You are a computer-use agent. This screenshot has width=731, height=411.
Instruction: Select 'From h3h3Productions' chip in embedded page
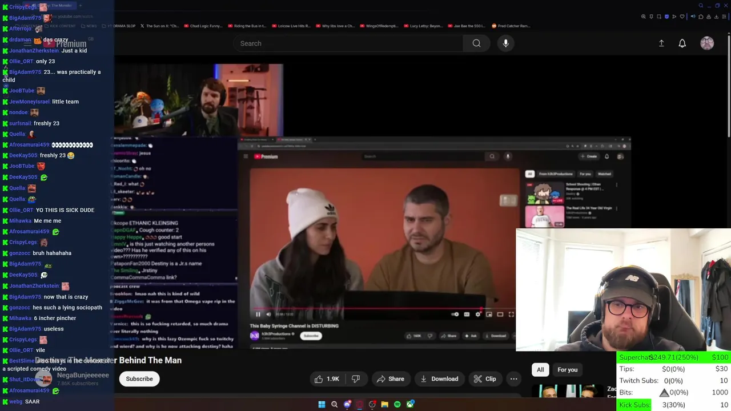[556, 174]
